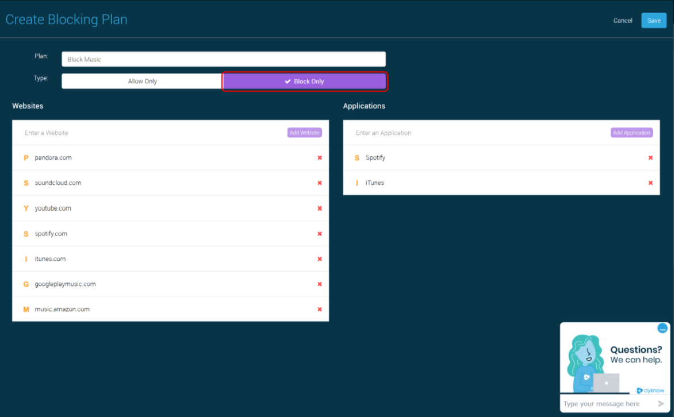
Task: Click the Add Application button
Action: 631,133
